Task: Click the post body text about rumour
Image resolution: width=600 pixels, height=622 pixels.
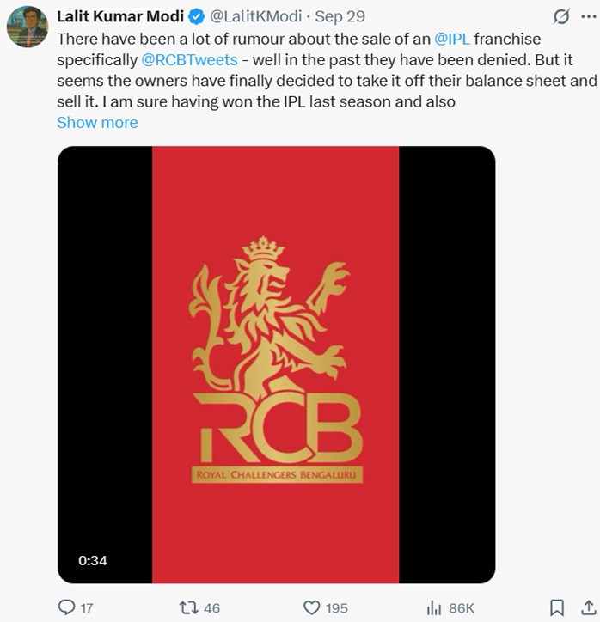Action: coord(258,82)
